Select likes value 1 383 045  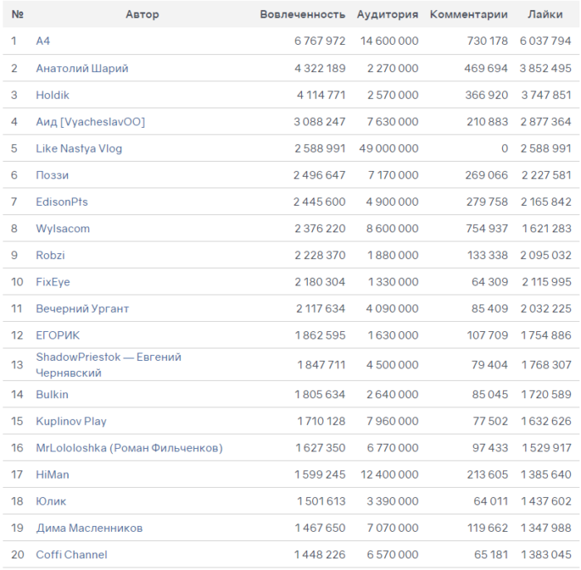point(546,554)
